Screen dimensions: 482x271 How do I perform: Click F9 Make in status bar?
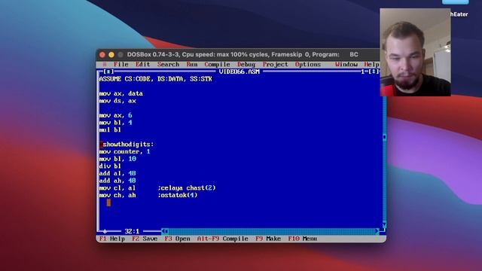click(x=268, y=239)
